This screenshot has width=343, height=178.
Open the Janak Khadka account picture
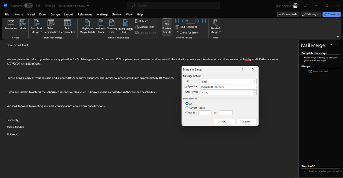(295, 6)
